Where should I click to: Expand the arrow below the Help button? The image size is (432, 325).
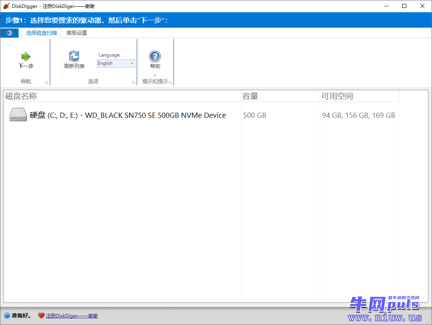[x=155, y=76]
